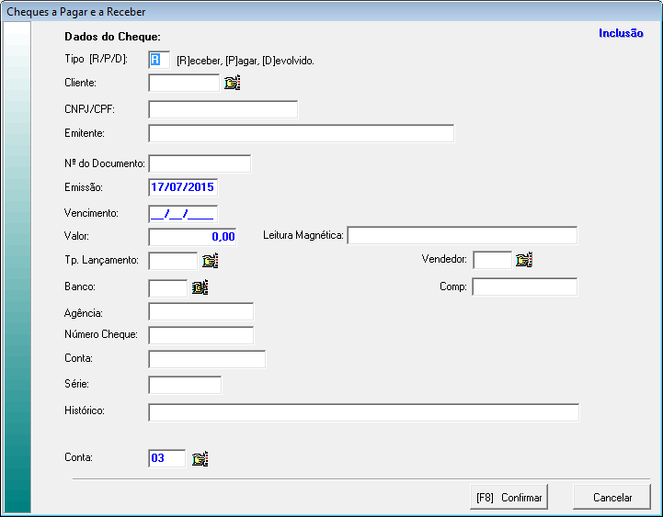The height and width of the screenshot is (517, 663).
Task: Click the Banco lookup icon
Action: 200,287
